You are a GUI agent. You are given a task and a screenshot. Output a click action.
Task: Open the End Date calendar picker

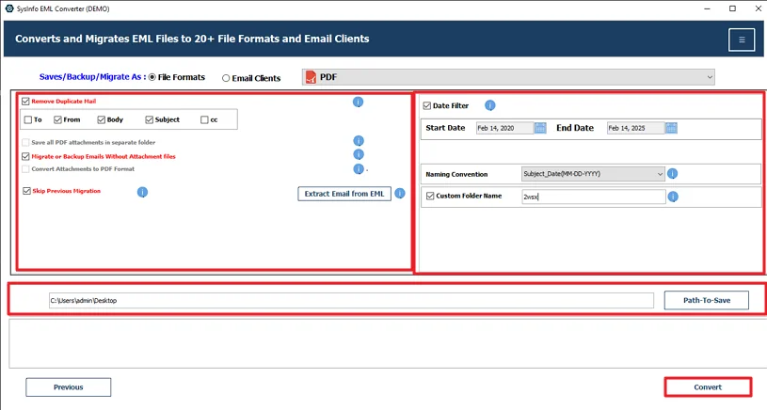pos(671,128)
